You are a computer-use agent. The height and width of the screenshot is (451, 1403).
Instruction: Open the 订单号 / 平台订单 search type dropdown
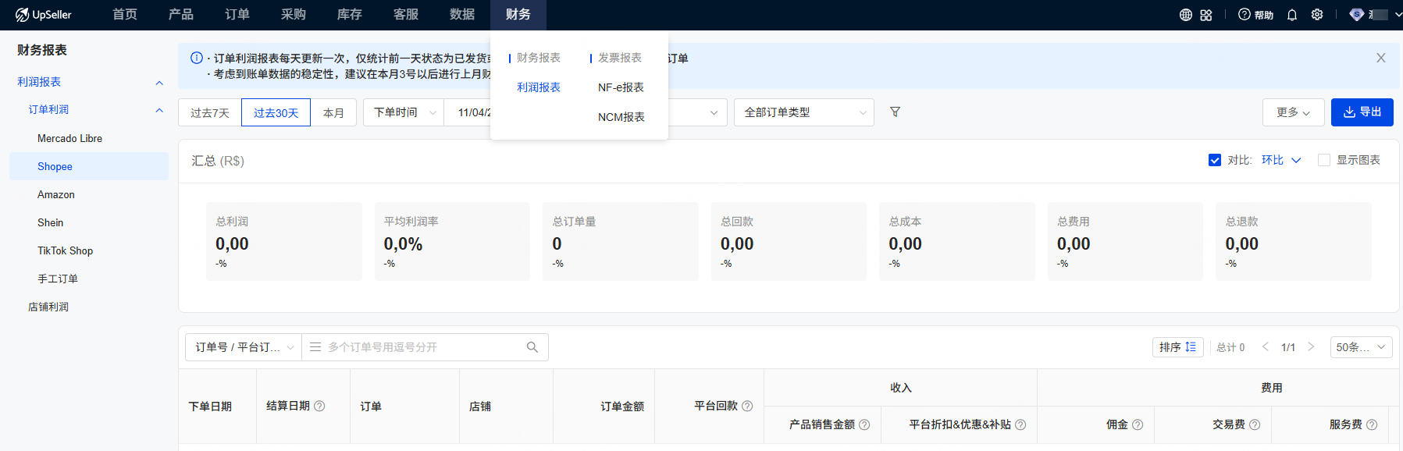(244, 347)
